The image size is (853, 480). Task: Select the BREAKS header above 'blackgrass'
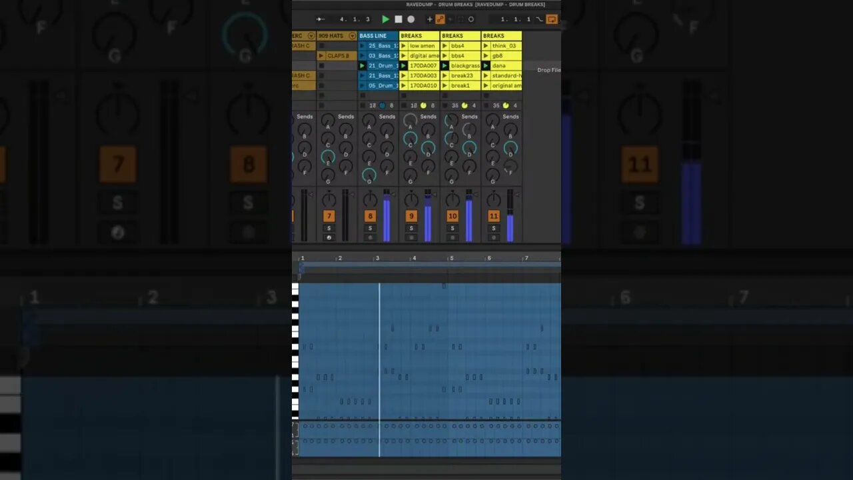tap(460, 36)
